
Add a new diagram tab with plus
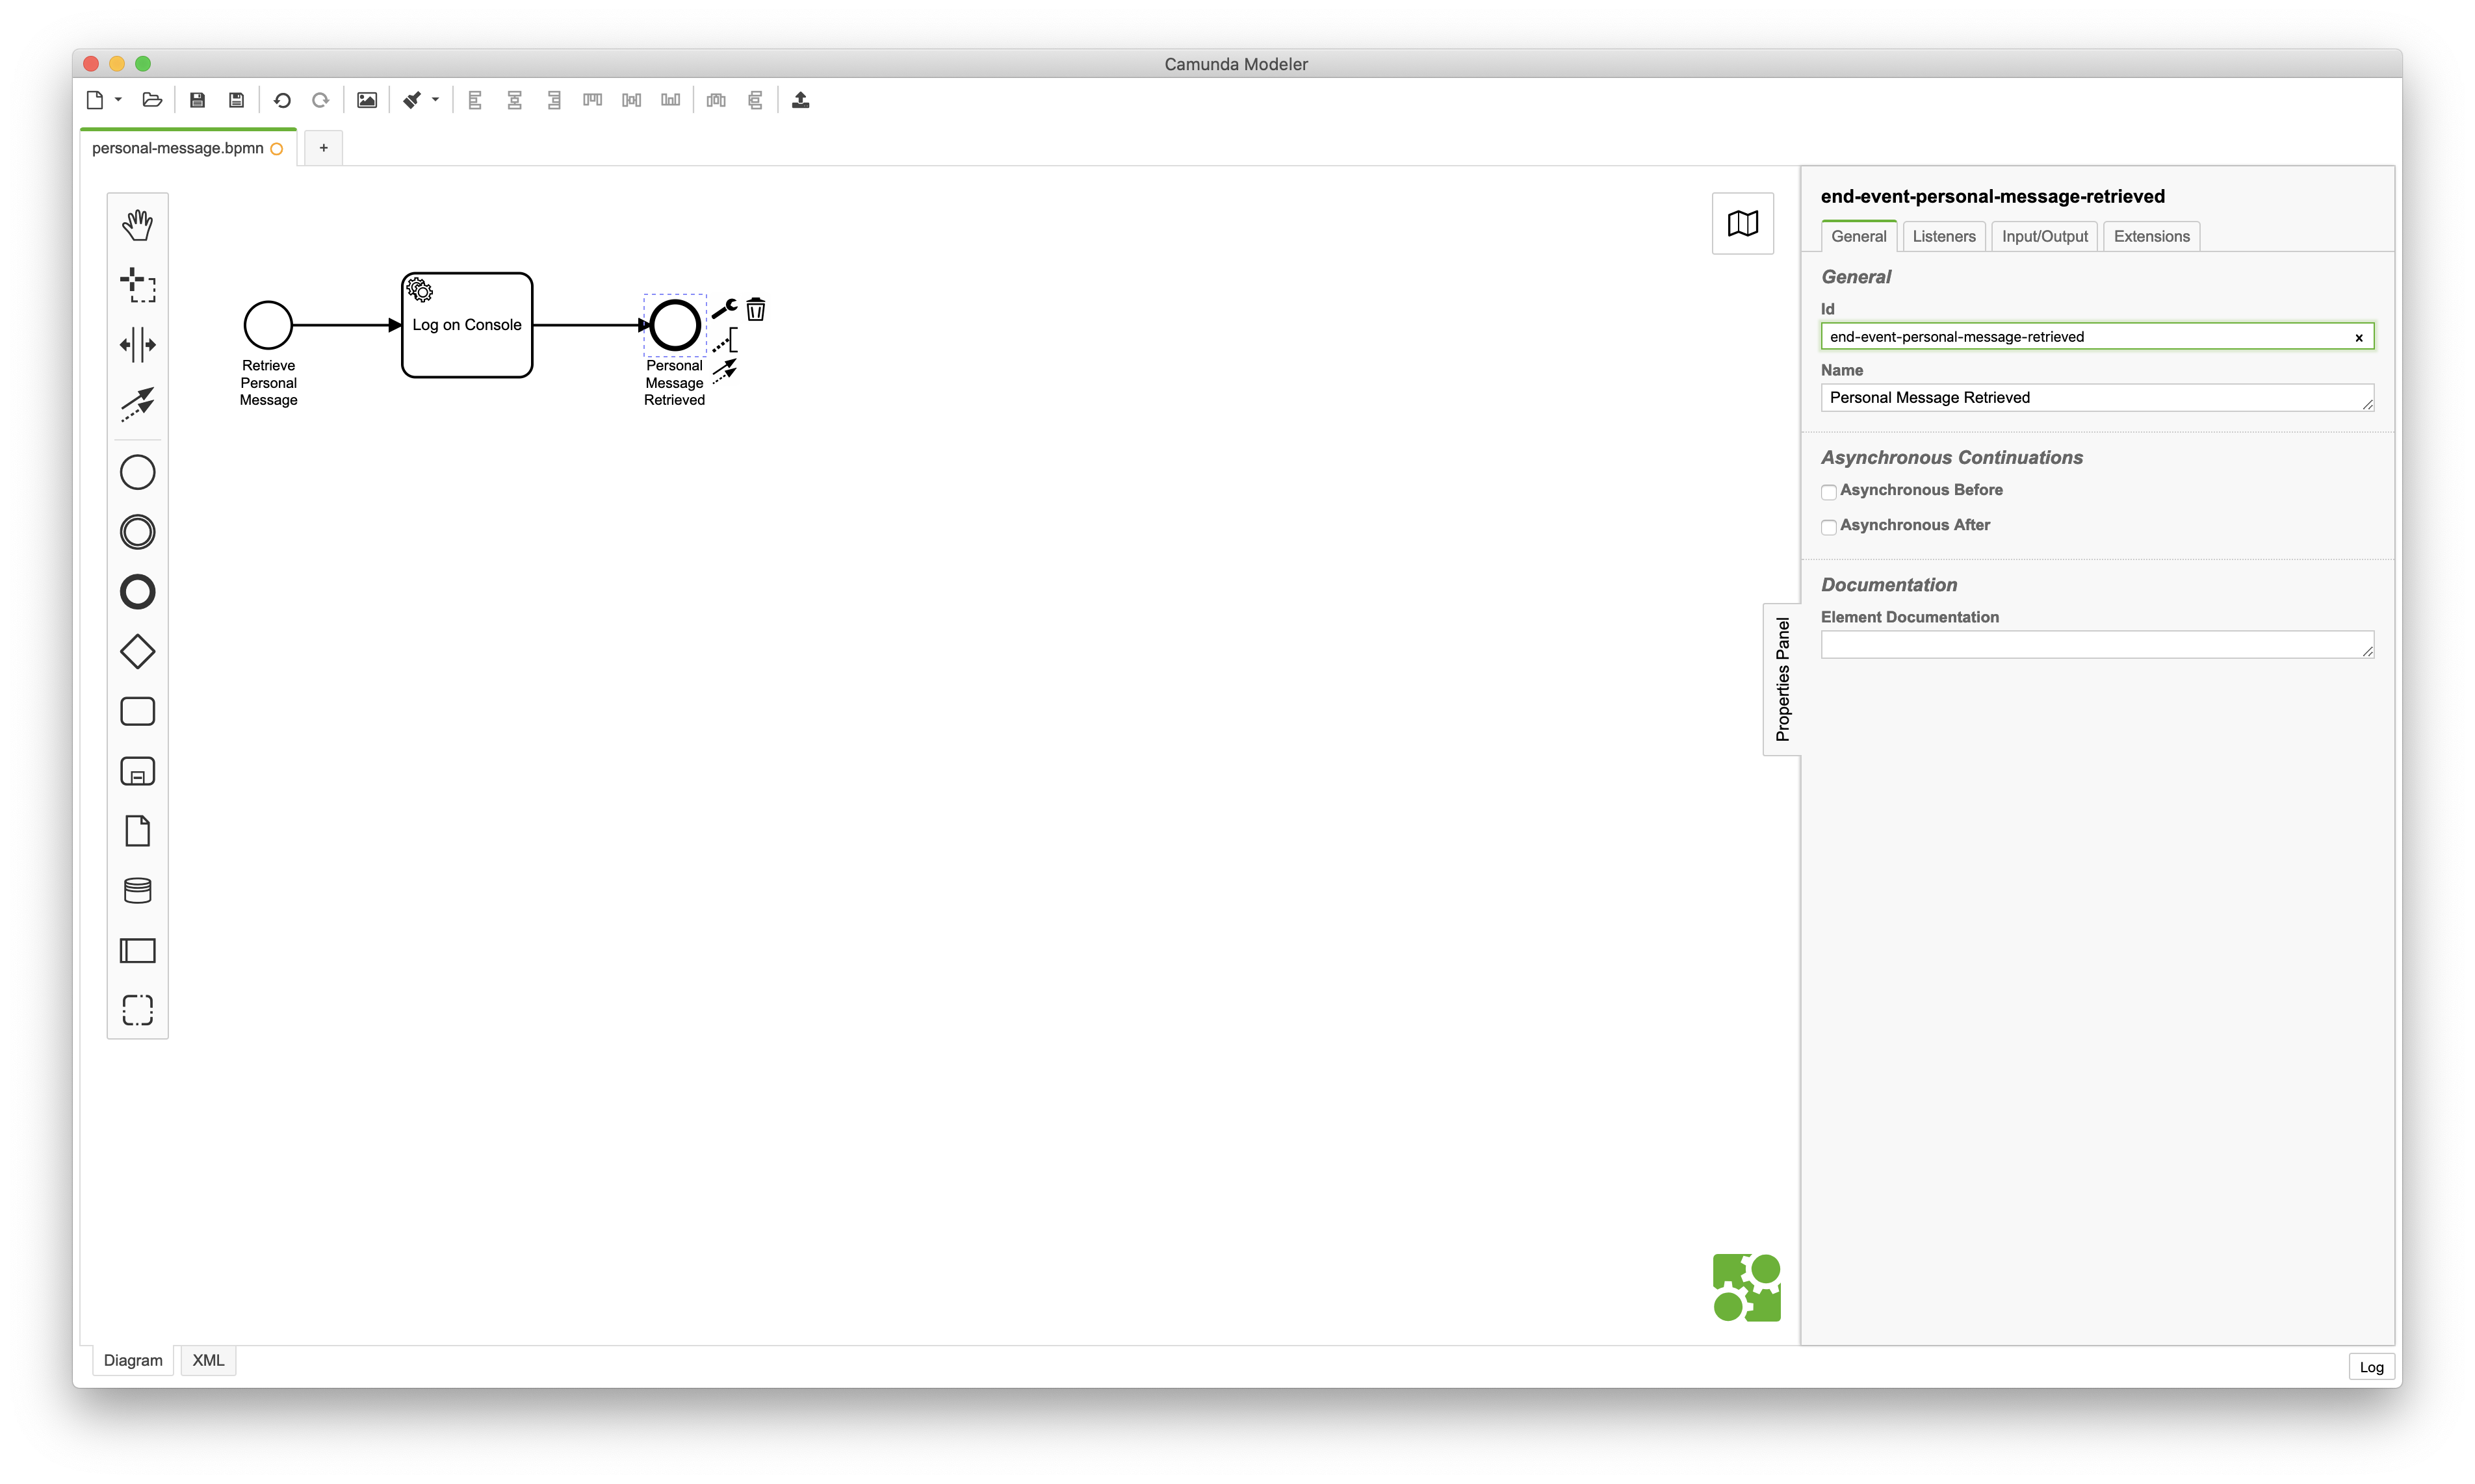pyautogui.click(x=323, y=148)
